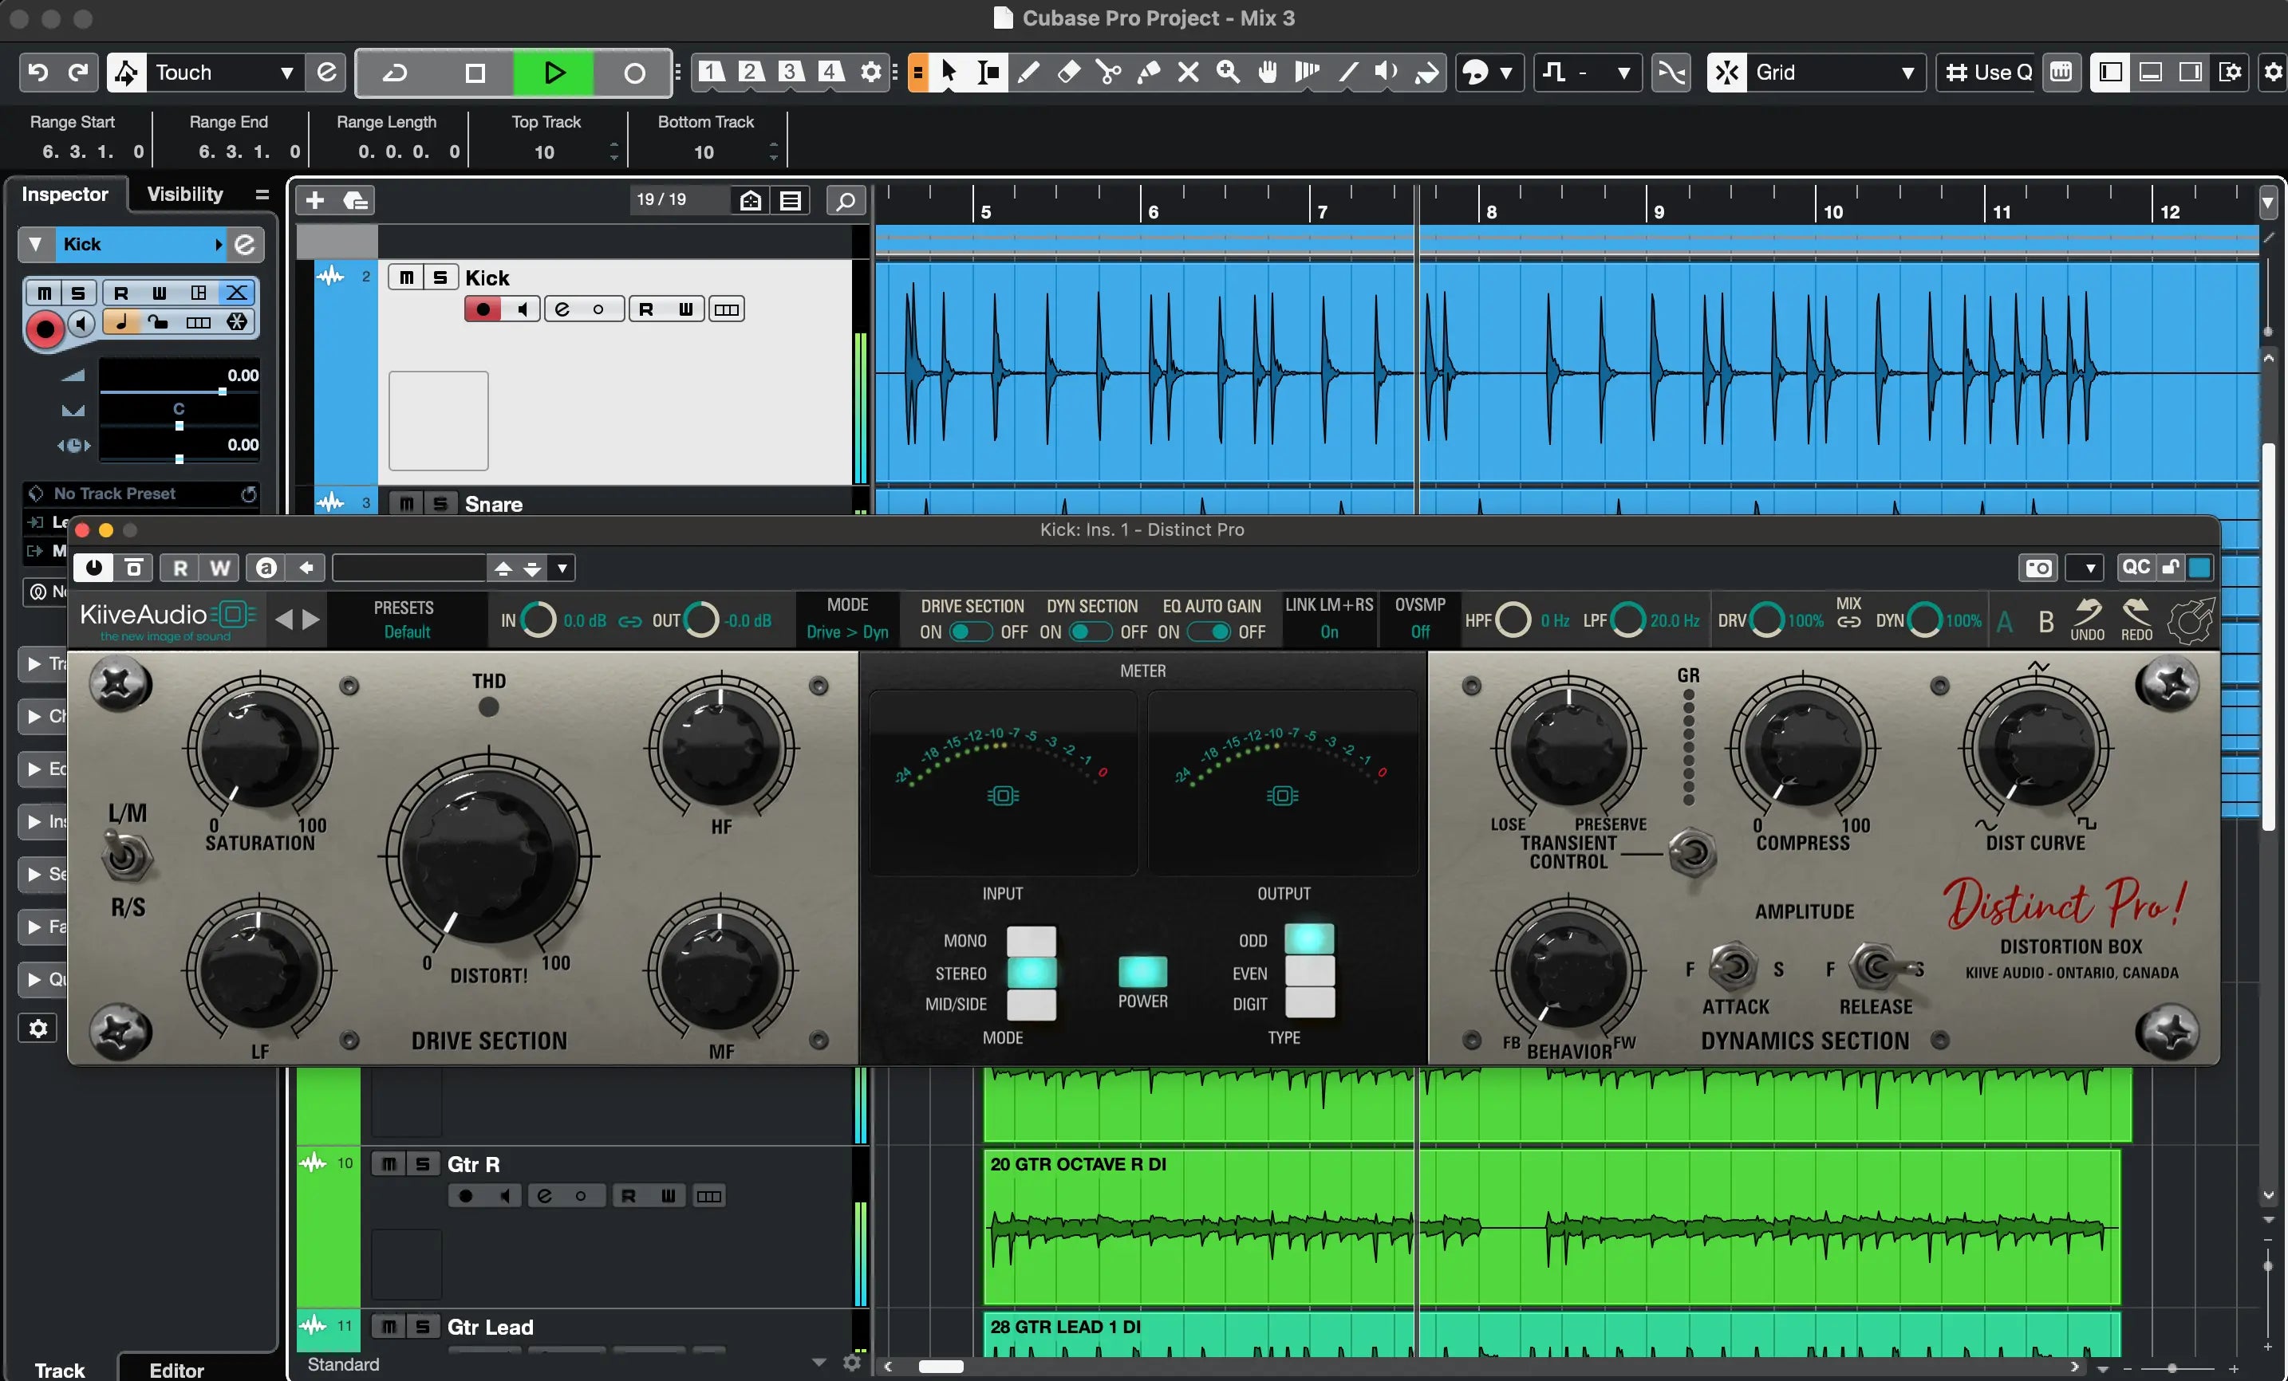
Task: Select the Draw pencil tool
Action: 1029,73
